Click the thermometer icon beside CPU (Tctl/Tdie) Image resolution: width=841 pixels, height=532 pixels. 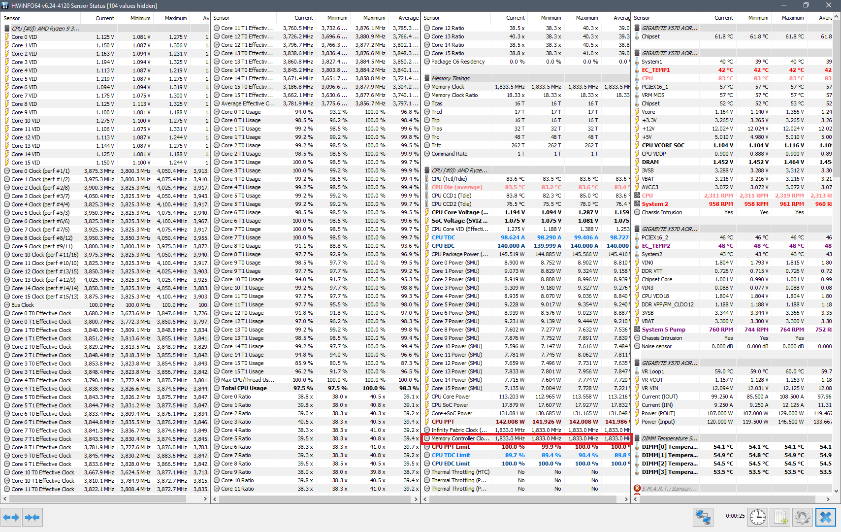click(427, 179)
